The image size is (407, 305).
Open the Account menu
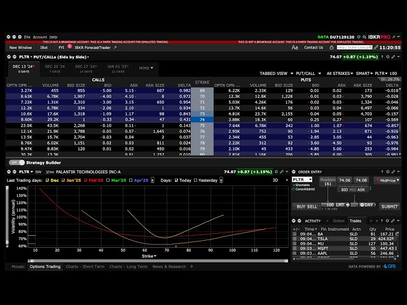[39, 37]
